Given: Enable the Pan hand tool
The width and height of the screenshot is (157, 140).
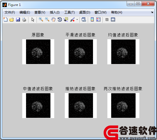Looking at the screenshot, I should 53,19.
